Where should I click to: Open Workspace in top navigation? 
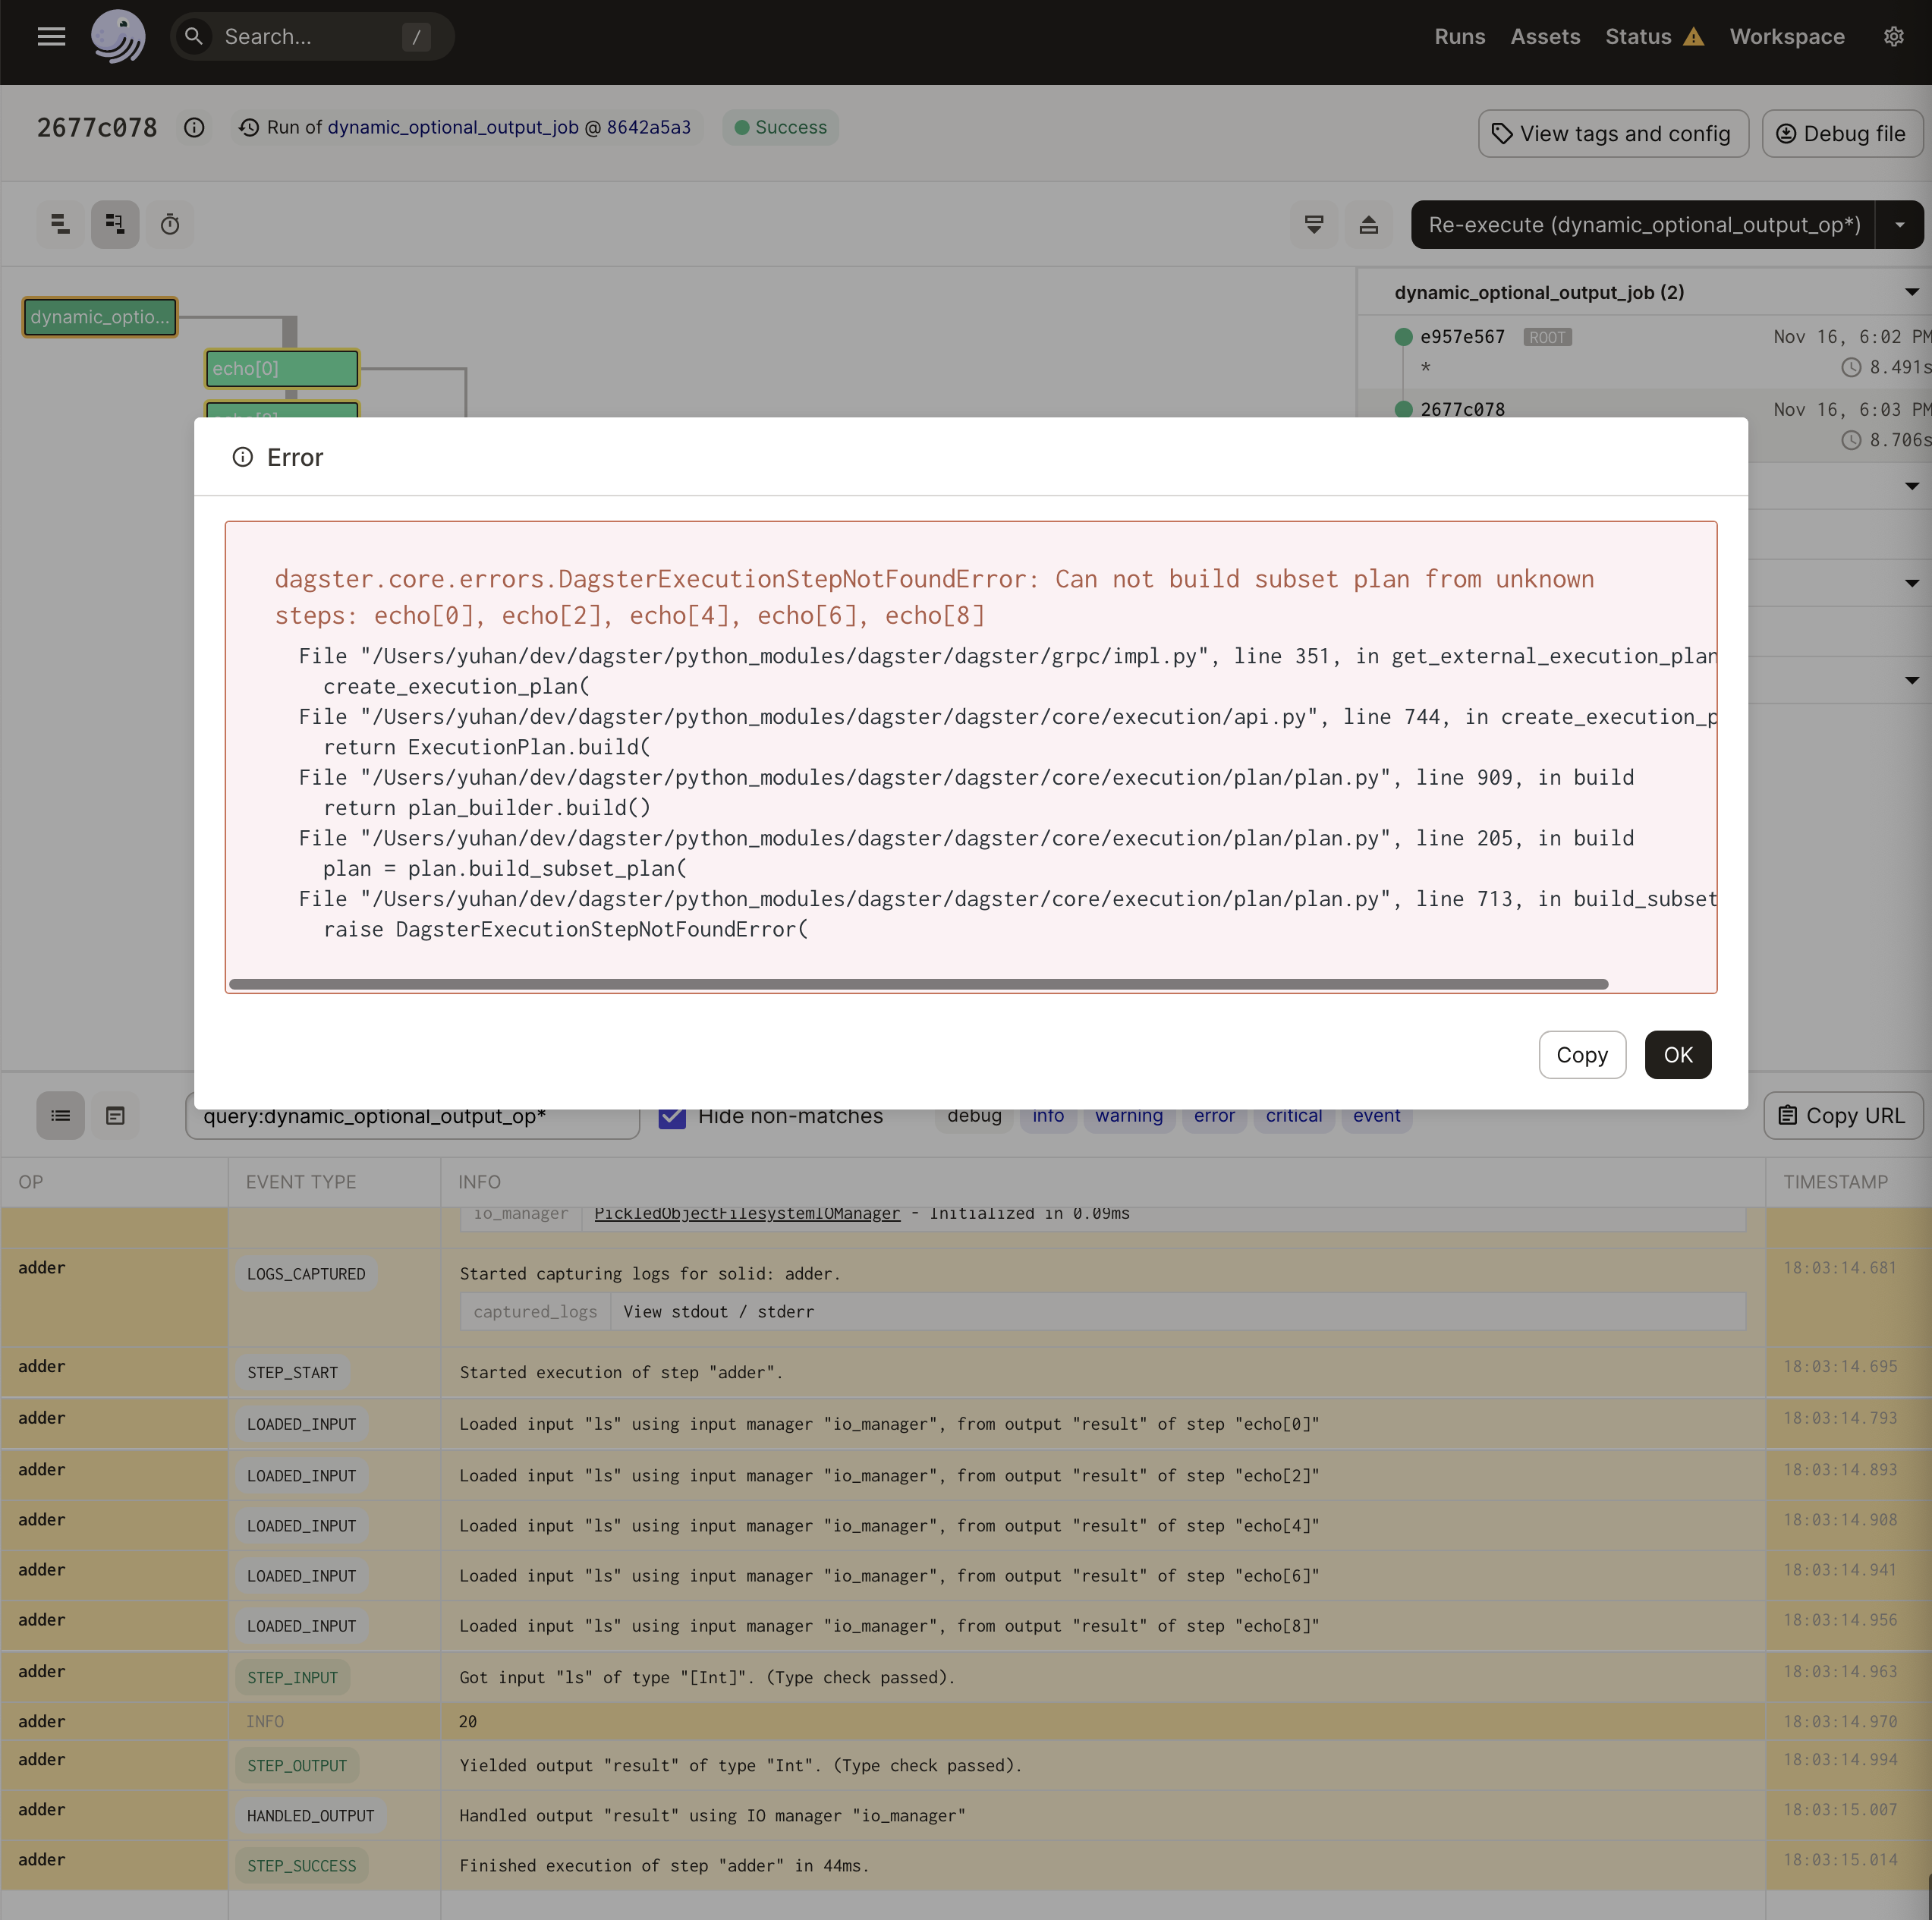pos(1786,37)
